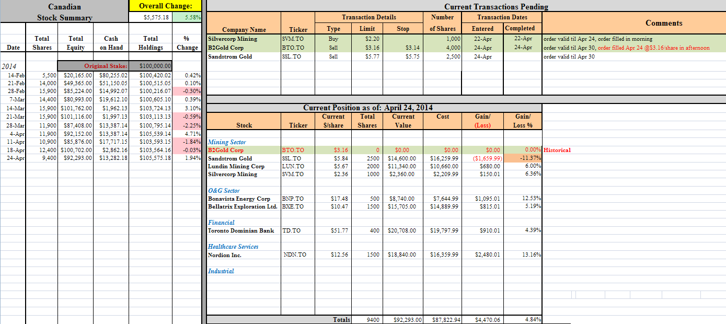Click the "Gain/(Loss)" column header
The height and width of the screenshot is (324, 726).
(482, 121)
